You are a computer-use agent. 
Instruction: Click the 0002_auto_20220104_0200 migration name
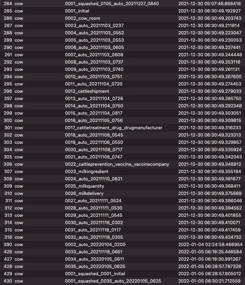tap(95, 244)
